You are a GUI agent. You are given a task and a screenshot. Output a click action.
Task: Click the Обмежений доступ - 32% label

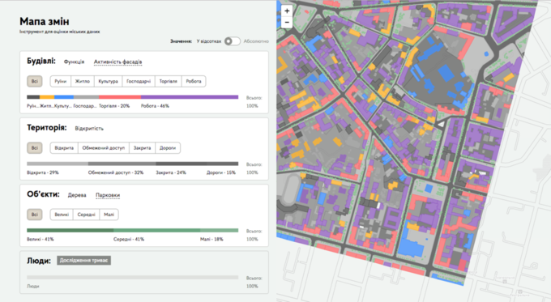(116, 172)
